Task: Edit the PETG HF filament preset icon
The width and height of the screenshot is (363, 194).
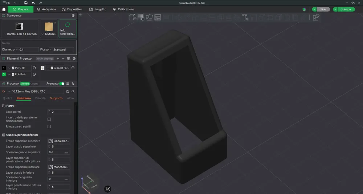Action: point(34,68)
